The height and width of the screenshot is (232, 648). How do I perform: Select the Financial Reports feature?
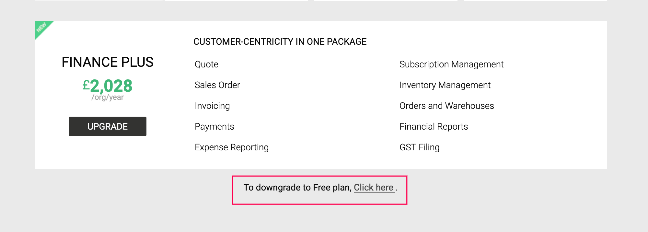pos(434,127)
